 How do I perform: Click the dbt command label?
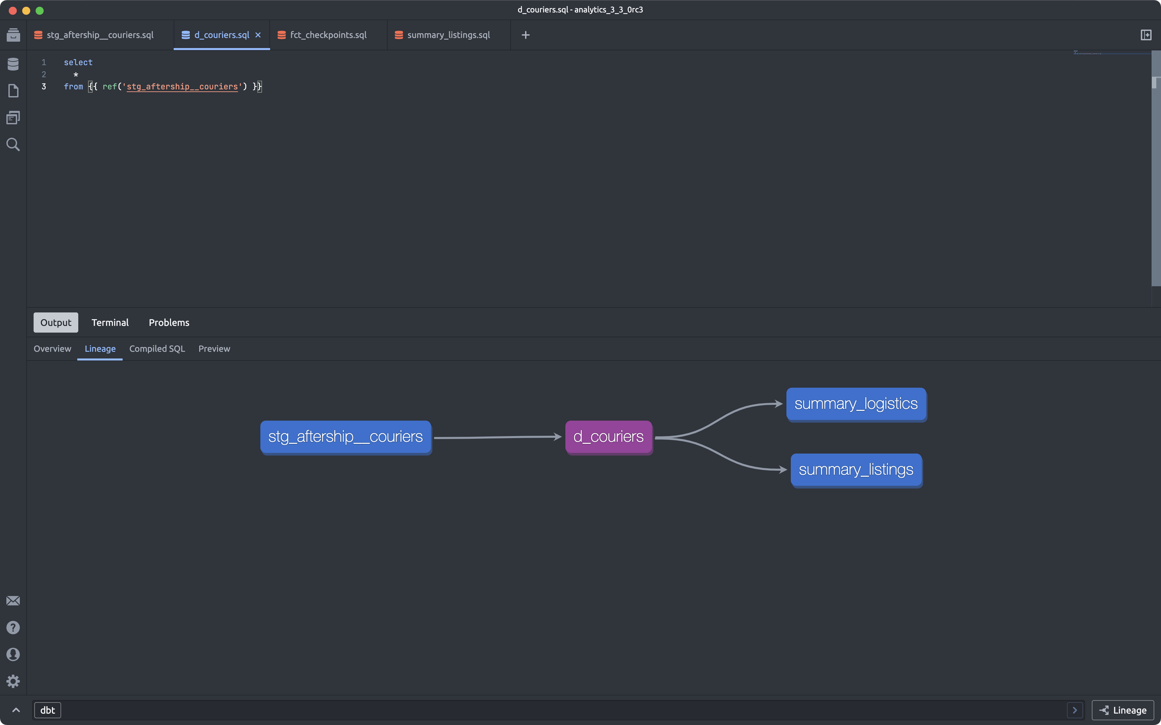click(47, 710)
